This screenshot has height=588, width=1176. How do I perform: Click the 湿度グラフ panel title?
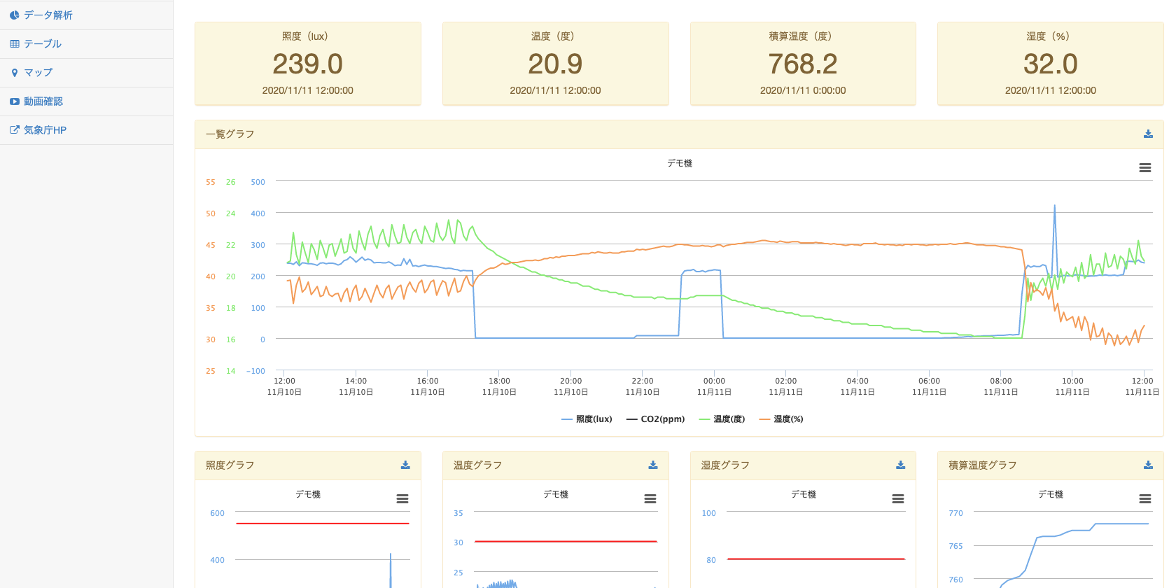726,465
